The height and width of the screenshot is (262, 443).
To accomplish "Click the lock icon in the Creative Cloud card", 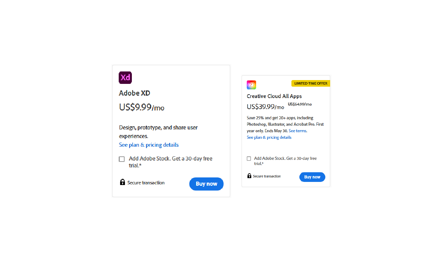I will coord(249,176).
